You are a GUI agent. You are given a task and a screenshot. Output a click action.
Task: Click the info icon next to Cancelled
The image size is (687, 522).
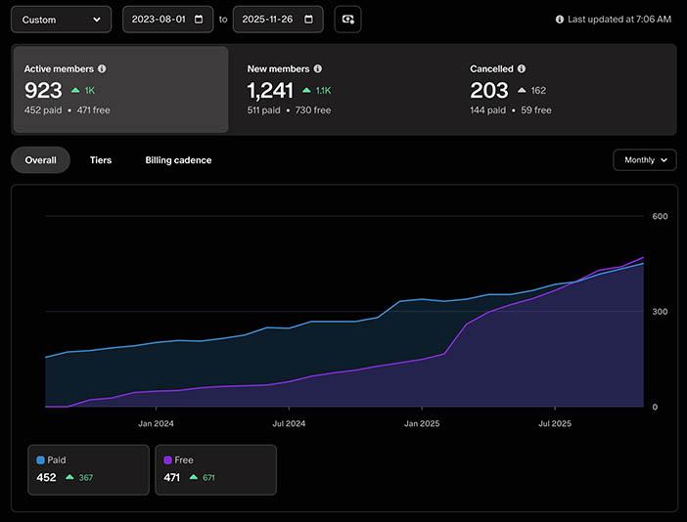(522, 69)
